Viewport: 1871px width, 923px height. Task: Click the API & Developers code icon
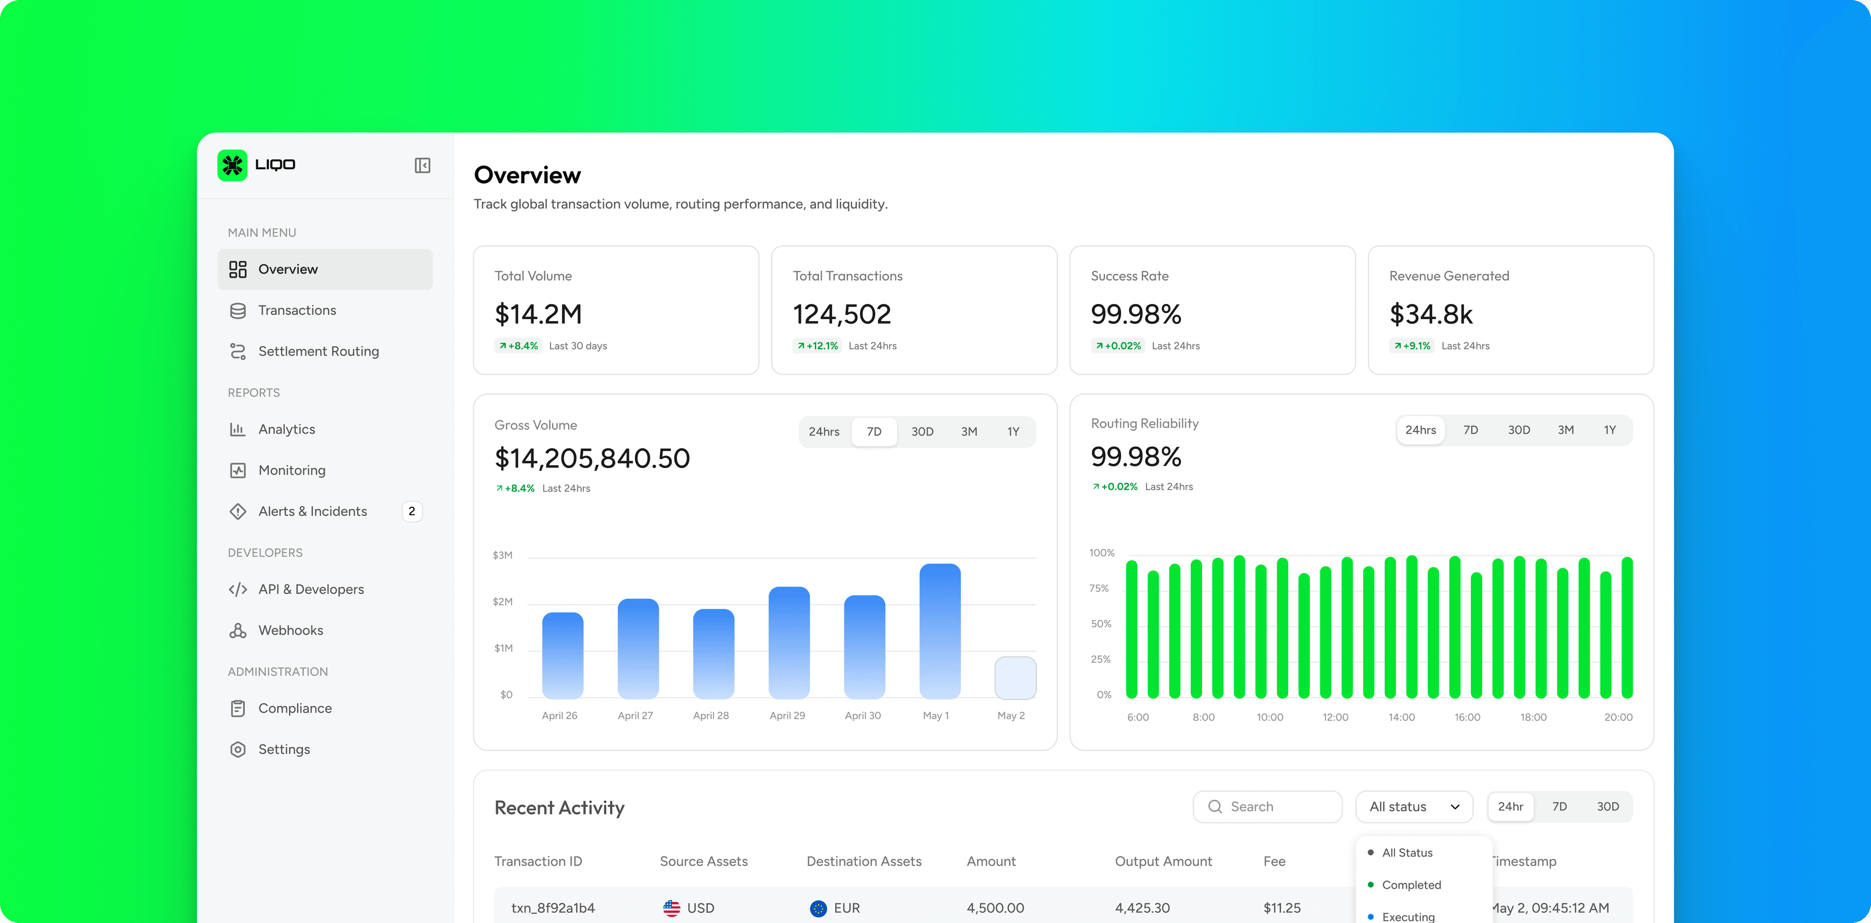point(237,590)
